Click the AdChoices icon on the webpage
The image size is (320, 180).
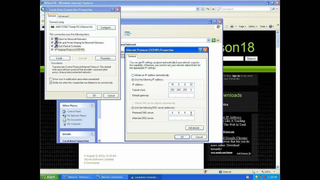click(x=249, y=154)
